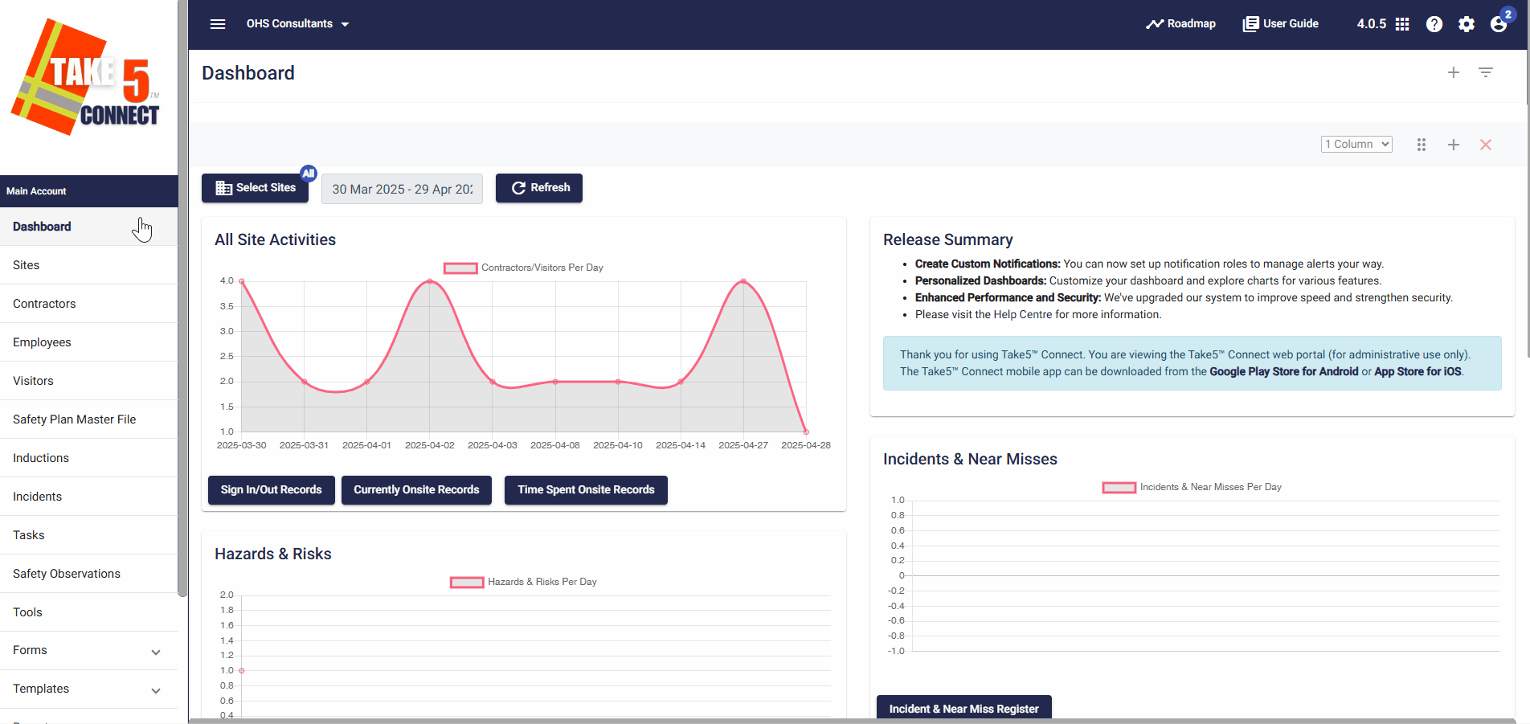Expand the Templates menu section
The height and width of the screenshot is (724, 1530).
(x=88, y=689)
